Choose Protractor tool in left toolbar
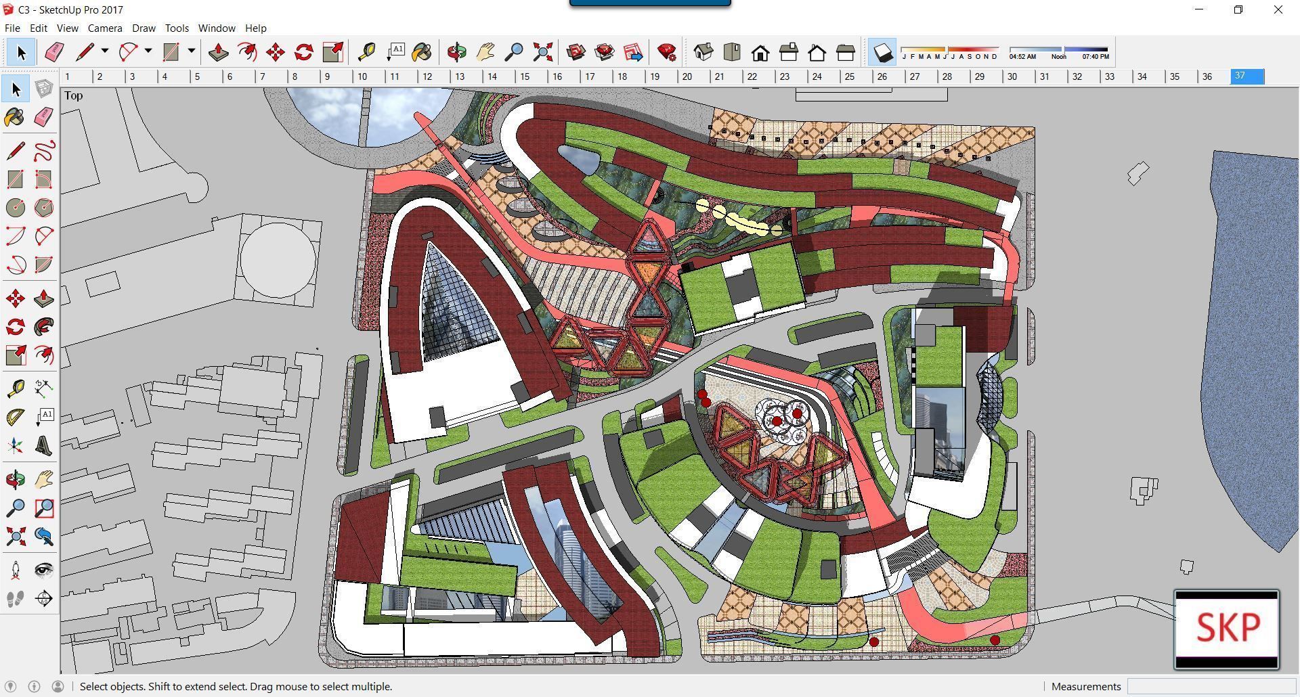The height and width of the screenshot is (697, 1300). [x=15, y=417]
